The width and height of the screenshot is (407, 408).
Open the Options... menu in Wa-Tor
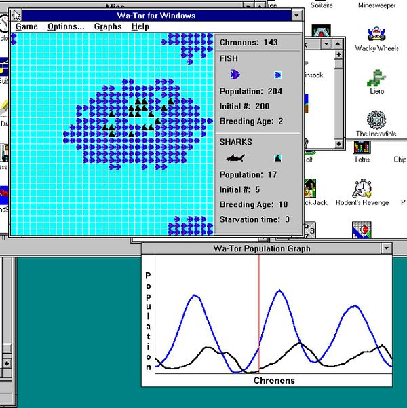66,26
